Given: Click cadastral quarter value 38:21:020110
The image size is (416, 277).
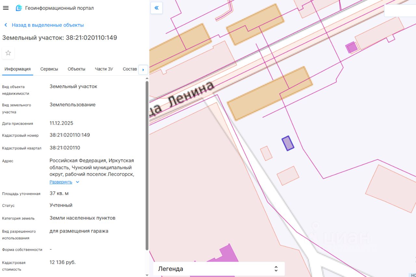Looking at the screenshot, I should click(x=65, y=148).
